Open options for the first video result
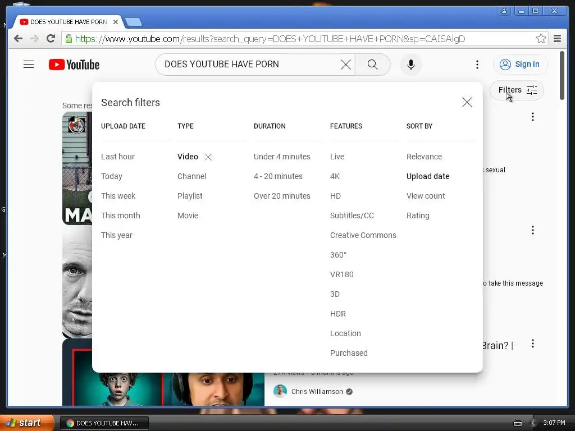Image resolution: width=575 pixels, height=431 pixels. point(532,117)
